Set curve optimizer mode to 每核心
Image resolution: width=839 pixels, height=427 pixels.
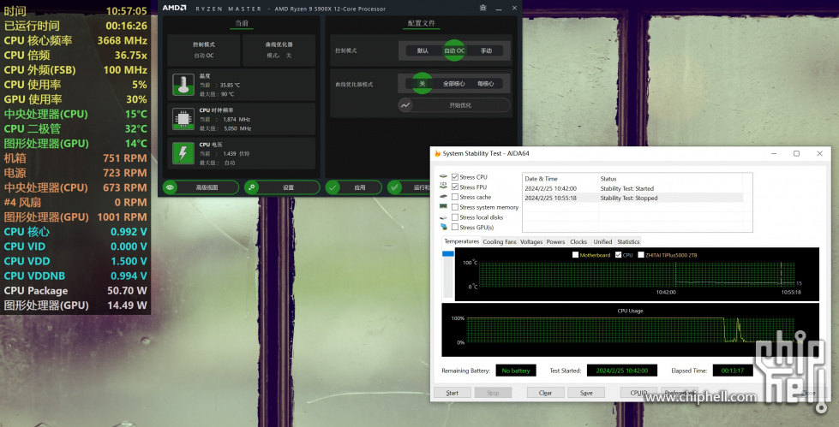[x=485, y=84]
